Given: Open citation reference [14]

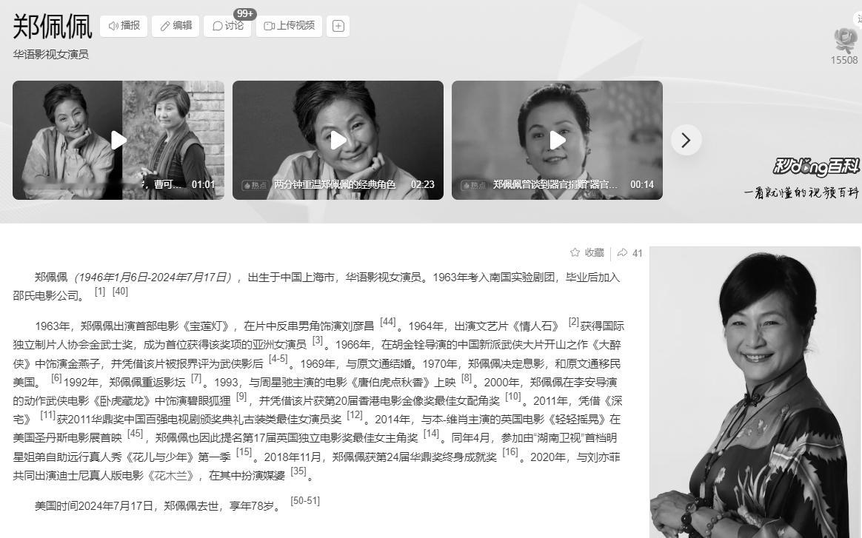Looking at the screenshot, I should click(x=432, y=434).
